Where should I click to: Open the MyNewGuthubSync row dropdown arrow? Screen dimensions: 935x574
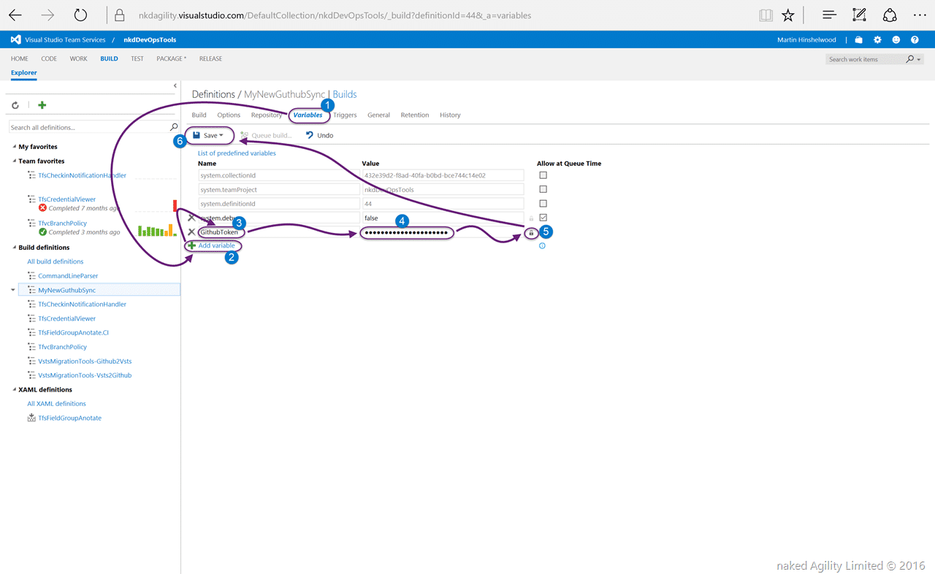tap(12, 290)
